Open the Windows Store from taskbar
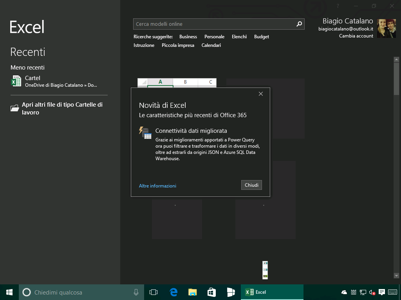Screen dimensions: 401x300 point(211,292)
